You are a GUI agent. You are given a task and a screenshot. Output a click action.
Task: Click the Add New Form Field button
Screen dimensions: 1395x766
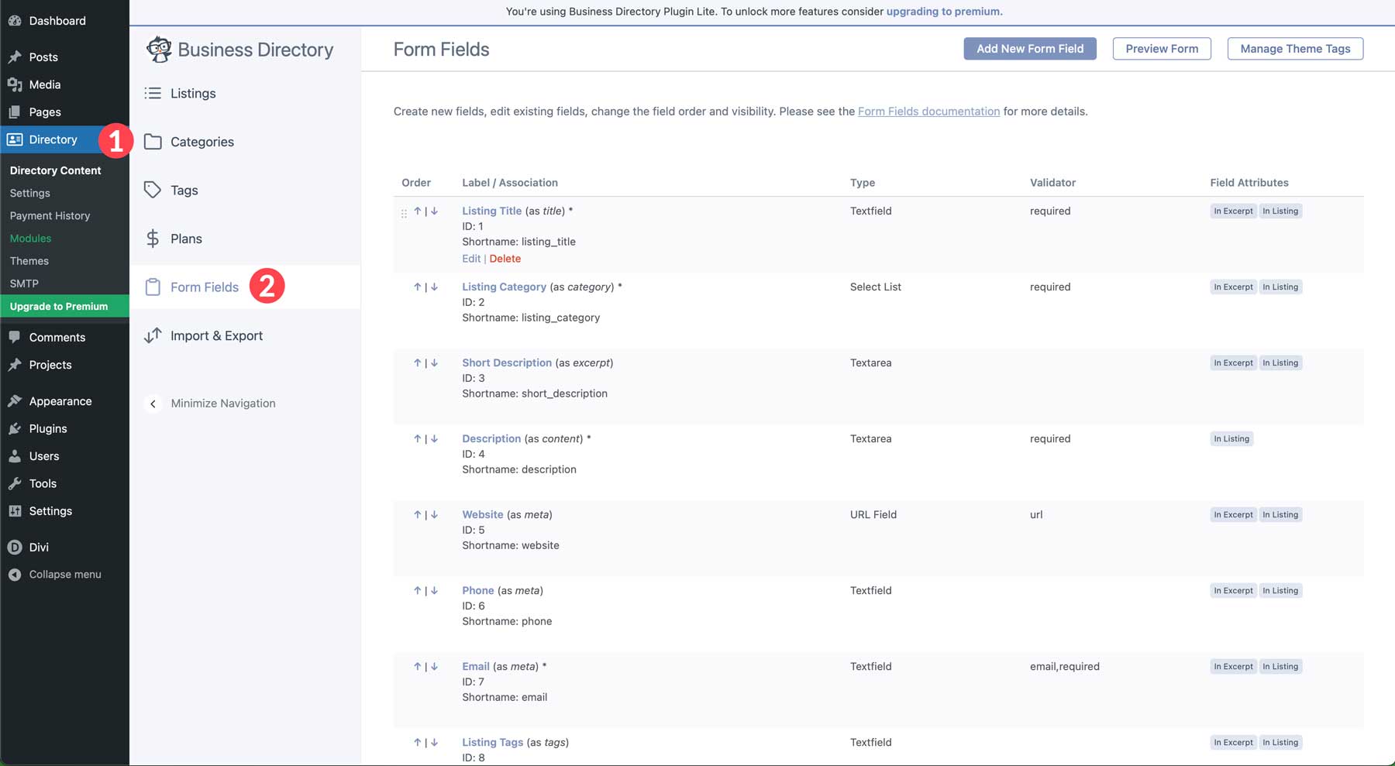click(1029, 48)
